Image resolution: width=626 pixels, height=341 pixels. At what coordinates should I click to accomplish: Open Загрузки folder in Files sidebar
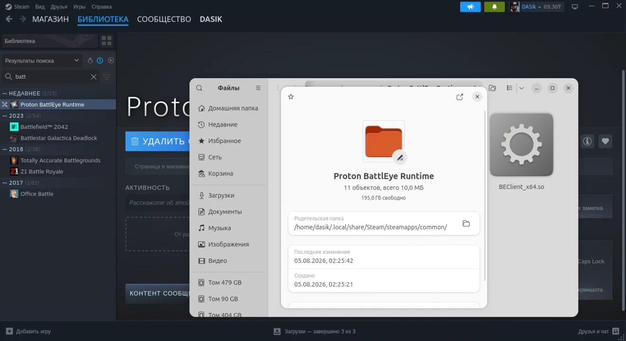pos(229,195)
